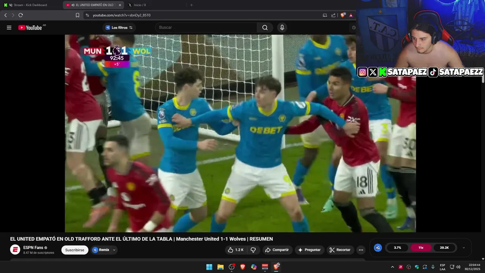This screenshot has height=273, width=485.
Task: Click the 3.7% stat pill
Action: 397,248
